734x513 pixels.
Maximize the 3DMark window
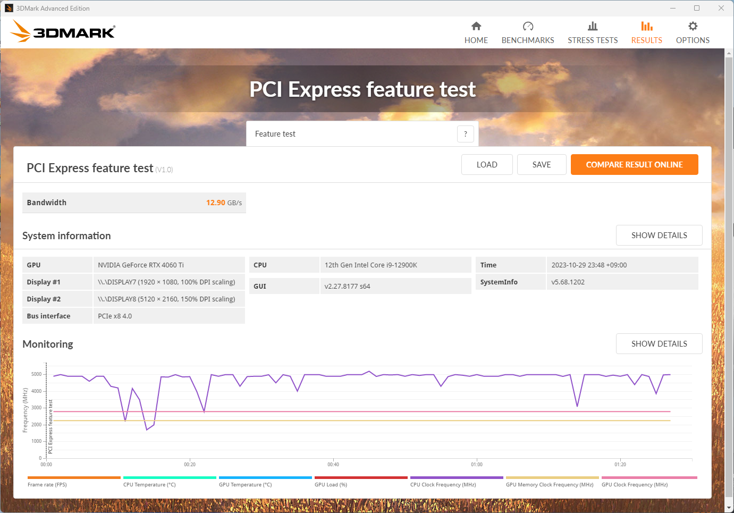pyautogui.click(x=697, y=8)
